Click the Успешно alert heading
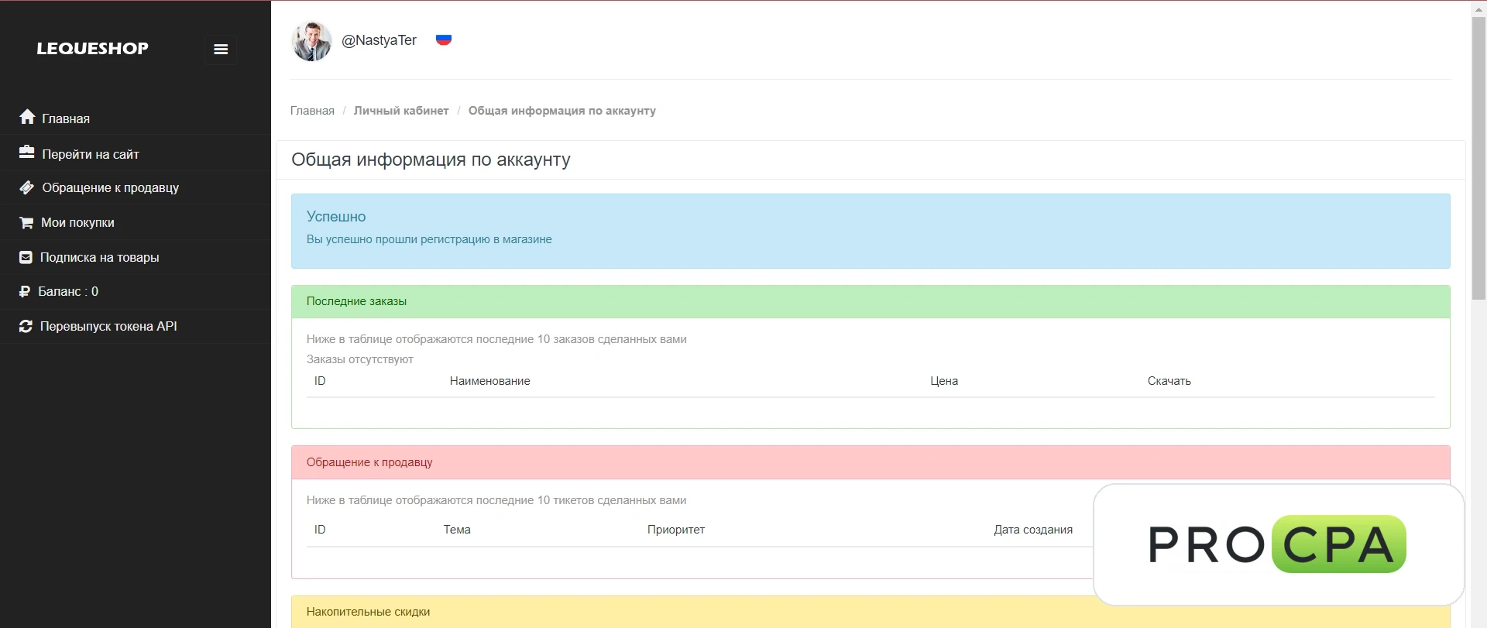 coord(336,217)
